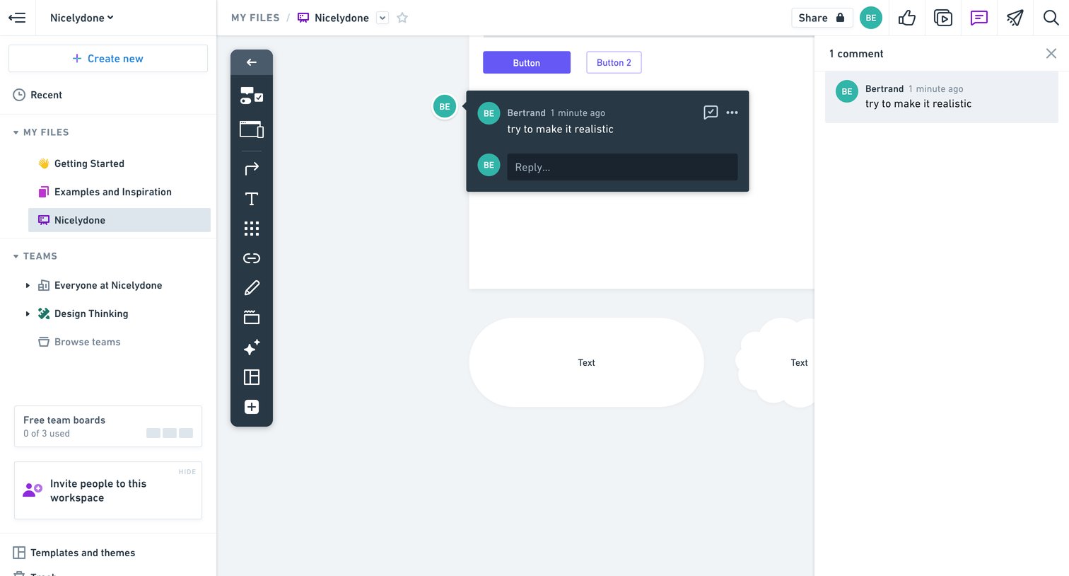Viewport: 1069px width, 576px height.
Task: Click Browse teams link
Action: [x=79, y=342]
